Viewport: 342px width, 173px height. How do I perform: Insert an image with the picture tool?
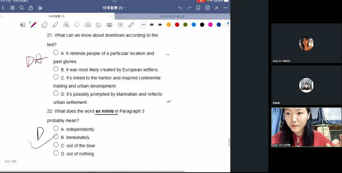click(98, 25)
